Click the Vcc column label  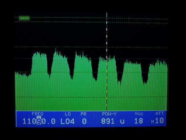(x=139, y=114)
